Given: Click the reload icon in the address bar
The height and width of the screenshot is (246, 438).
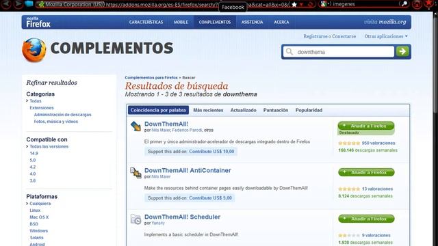Looking at the screenshot, I should 310,5.
